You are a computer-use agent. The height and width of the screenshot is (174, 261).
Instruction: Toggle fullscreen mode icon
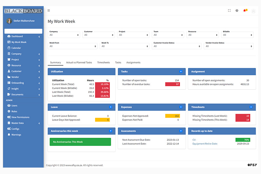click(x=229, y=11)
